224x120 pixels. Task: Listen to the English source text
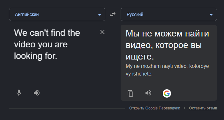37,93
